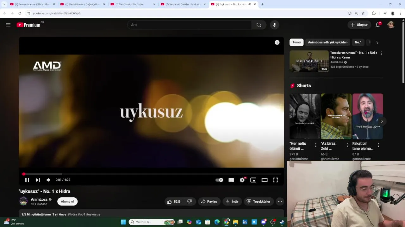Click the #uykusuz hashtag
This screenshot has width=405, height=227.
(93, 214)
